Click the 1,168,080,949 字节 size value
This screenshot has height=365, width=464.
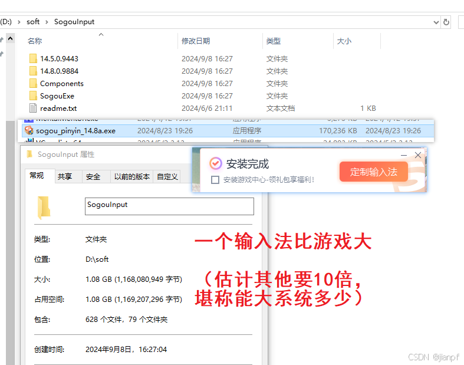[x=148, y=279]
